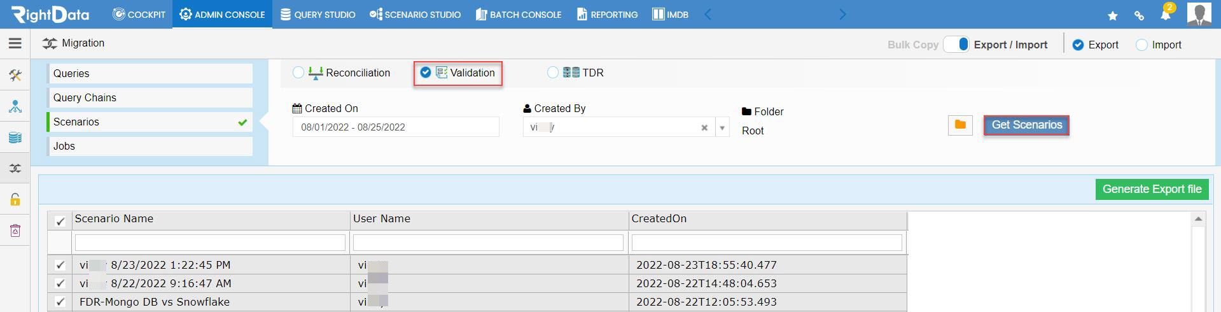Select FDR-Mongo DB vs Snowflake scenario name
1221x312 pixels.
pos(155,302)
